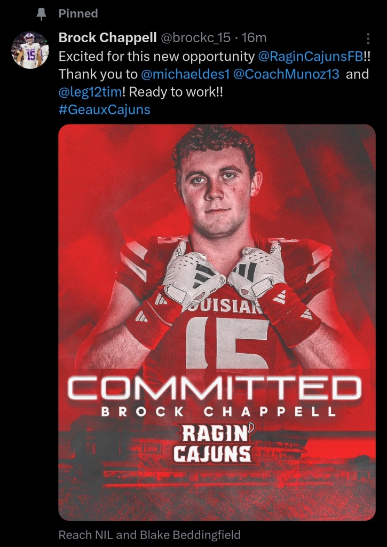Select the #GeauxCajuns hashtag
Viewport: 387px width, 547px height.
click(x=104, y=110)
